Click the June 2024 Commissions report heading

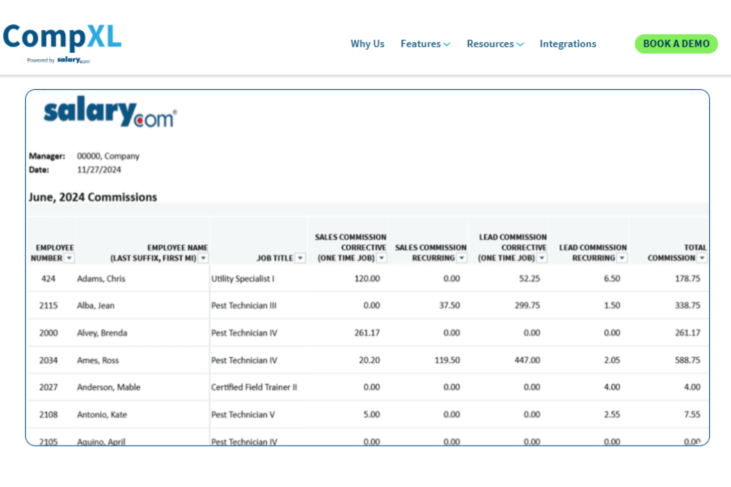click(93, 197)
